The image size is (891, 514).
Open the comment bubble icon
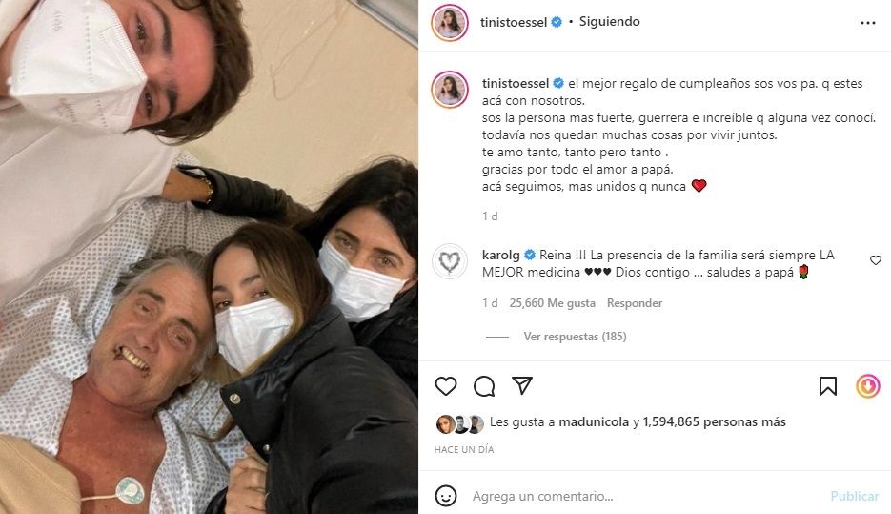pos(484,386)
